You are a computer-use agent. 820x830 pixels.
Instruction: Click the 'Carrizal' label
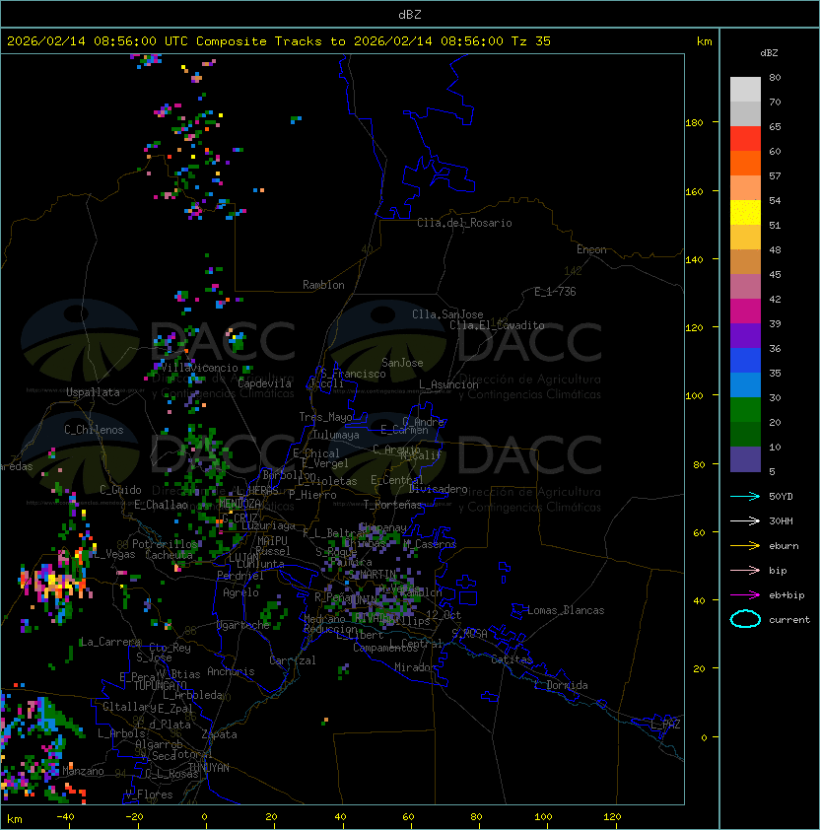tap(293, 660)
